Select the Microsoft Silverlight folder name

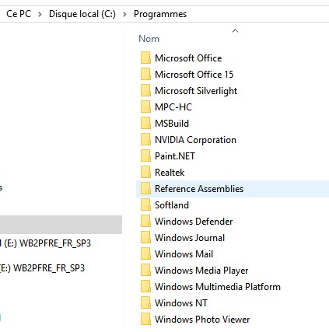pos(196,91)
